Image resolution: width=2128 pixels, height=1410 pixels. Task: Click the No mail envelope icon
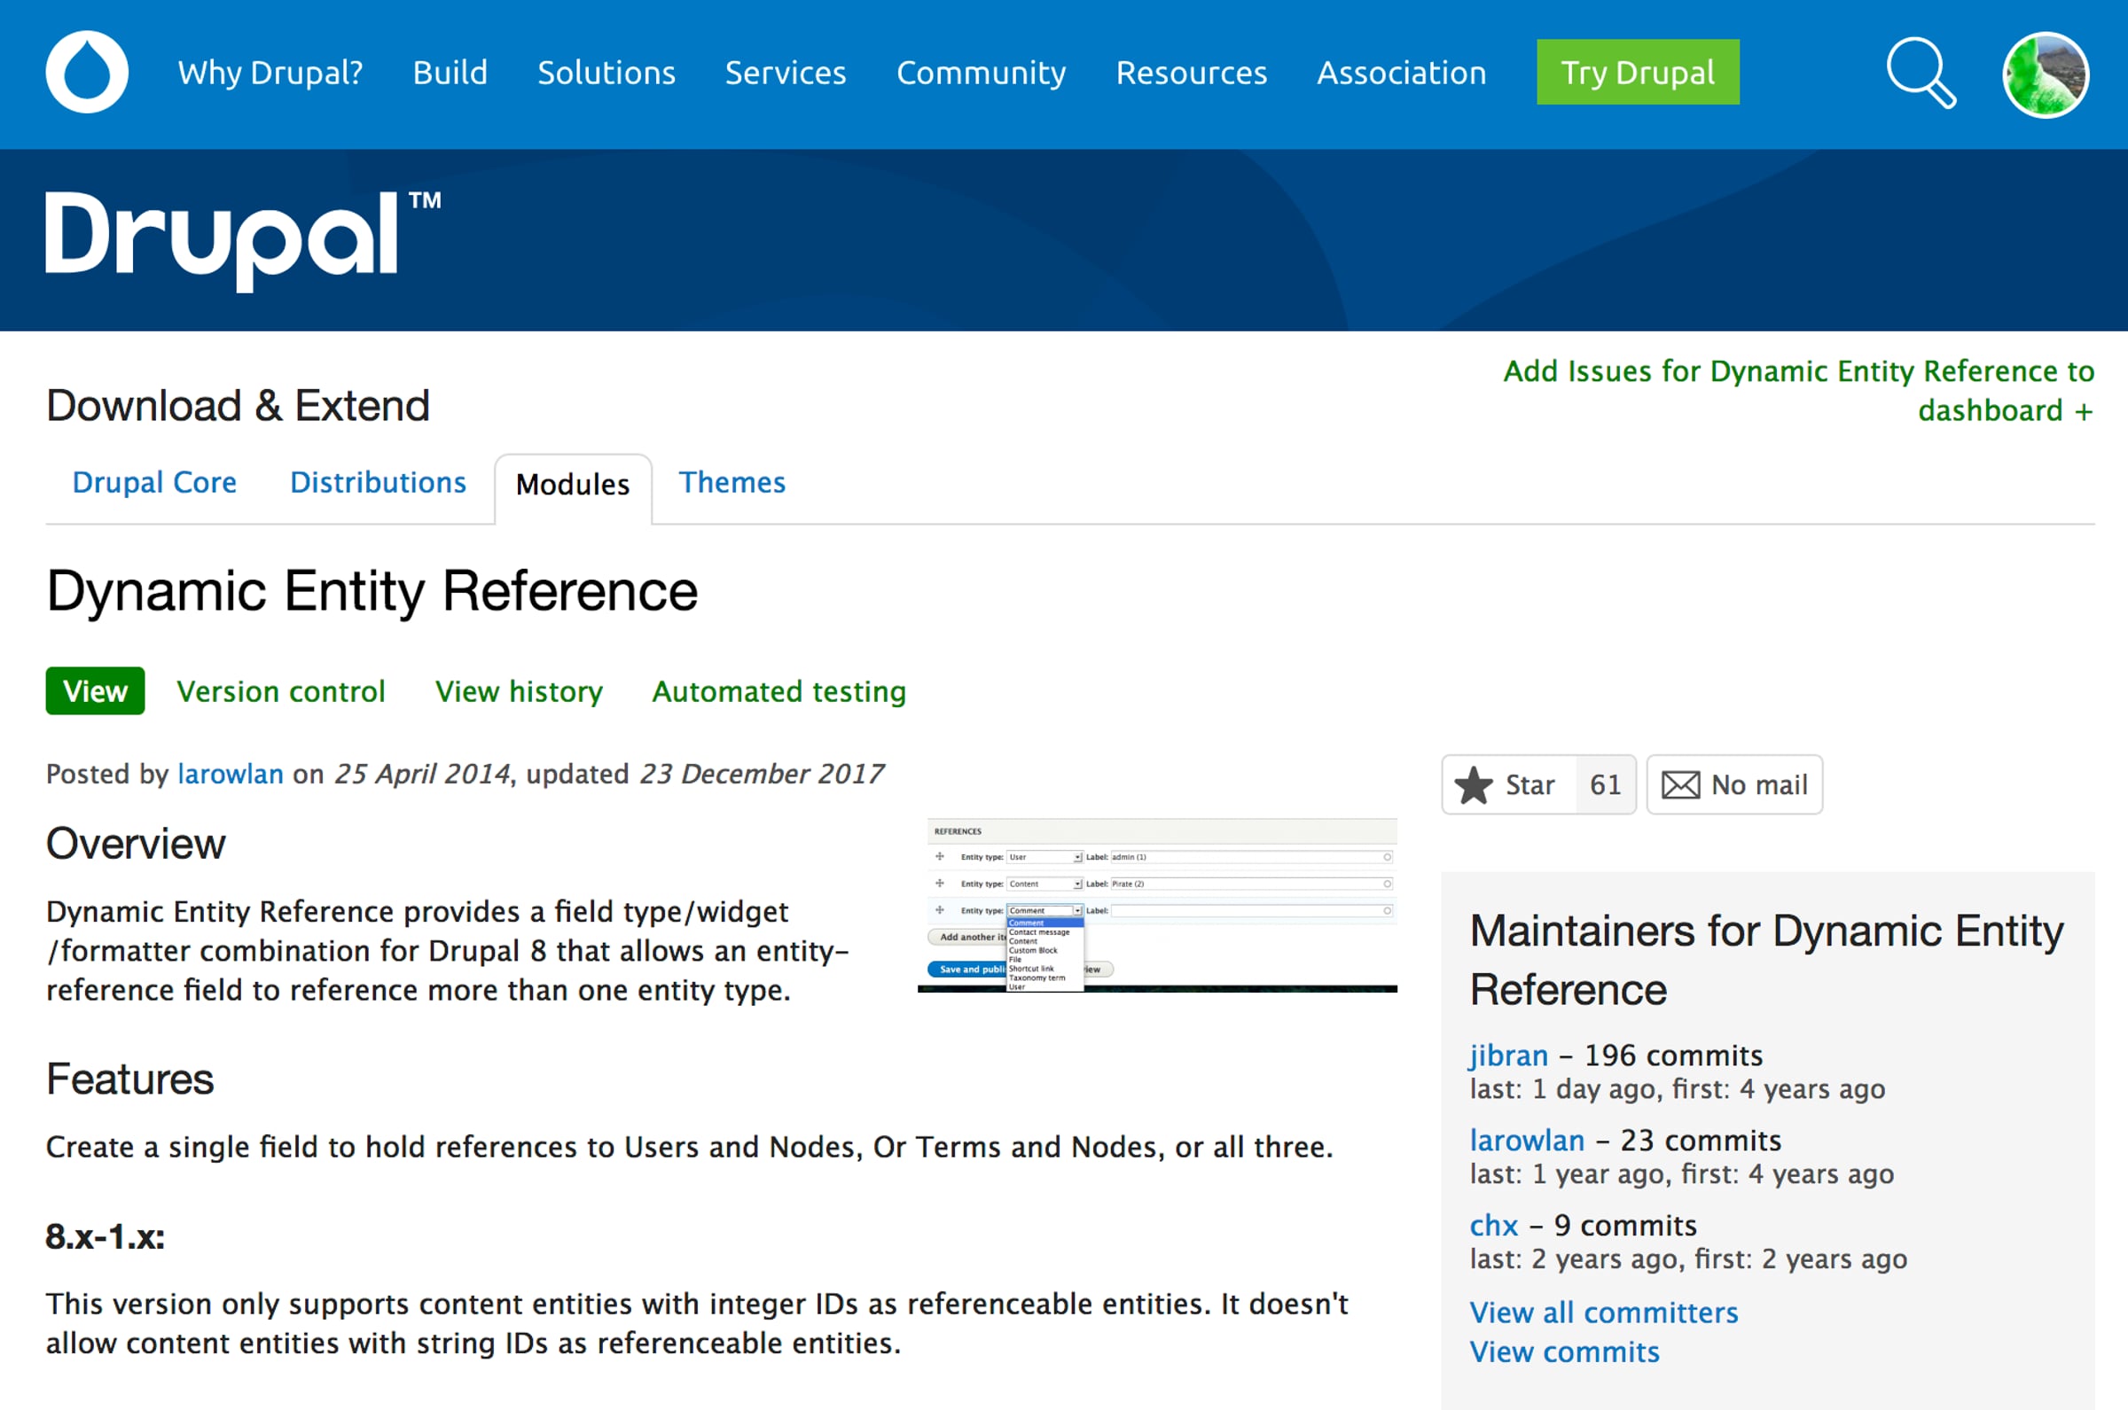(1680, 785)
